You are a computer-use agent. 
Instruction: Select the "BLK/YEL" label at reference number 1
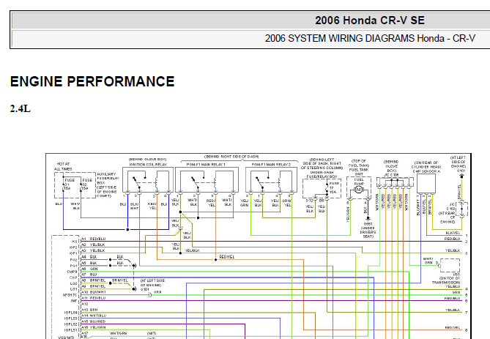tap(453, 233)
